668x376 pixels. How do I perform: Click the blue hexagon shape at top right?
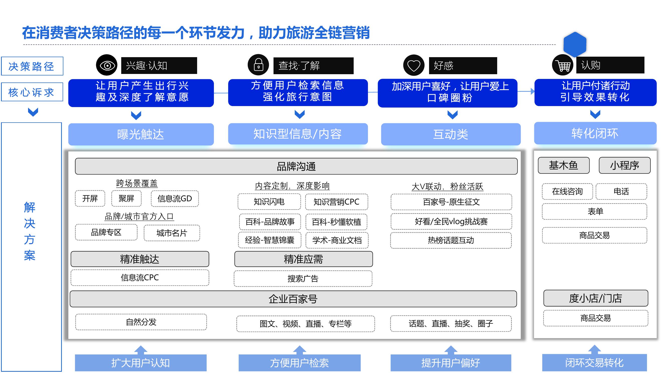(x=575, y=44)
